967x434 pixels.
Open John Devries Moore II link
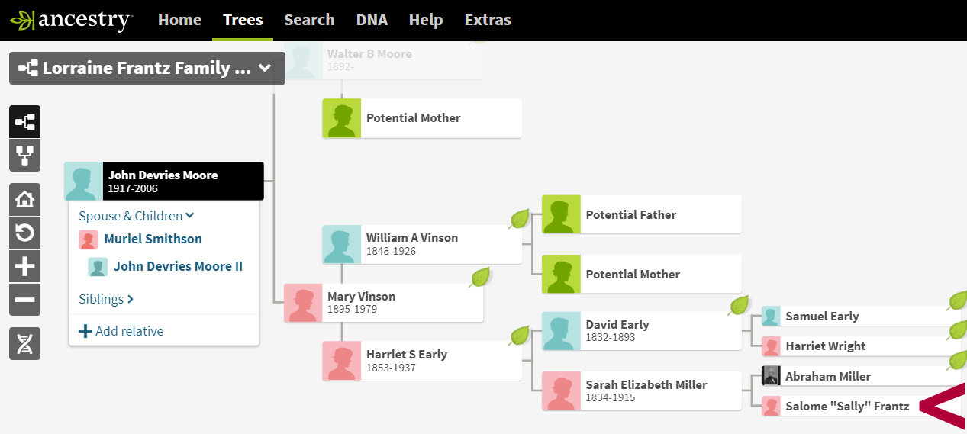(x=178, y=266)
